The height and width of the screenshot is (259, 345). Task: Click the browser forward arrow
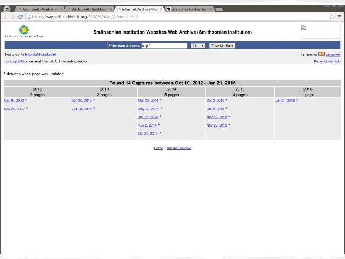[13, 17]
